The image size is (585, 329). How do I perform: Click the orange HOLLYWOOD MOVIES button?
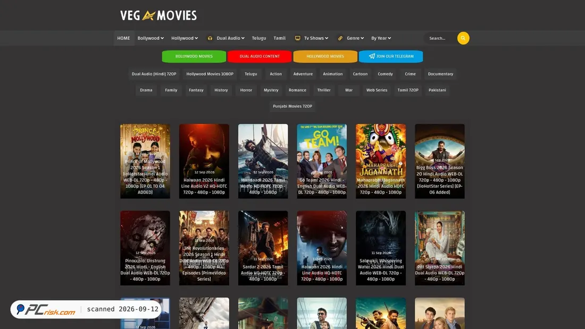tap(325, 56)
